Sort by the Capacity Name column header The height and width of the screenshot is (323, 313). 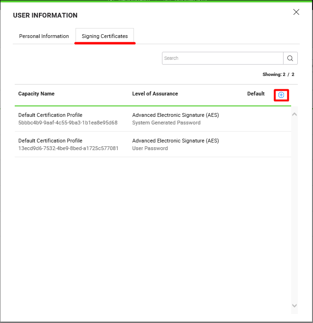click(x=36, y=94)
